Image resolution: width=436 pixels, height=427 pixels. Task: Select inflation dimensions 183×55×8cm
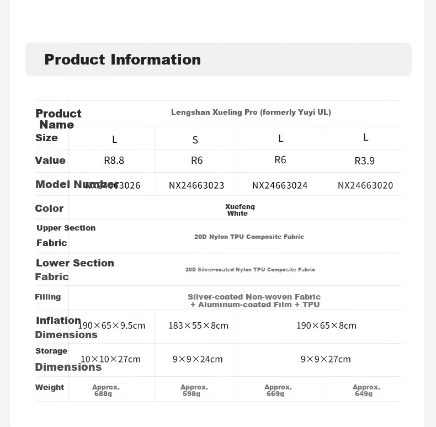point(198,325)
